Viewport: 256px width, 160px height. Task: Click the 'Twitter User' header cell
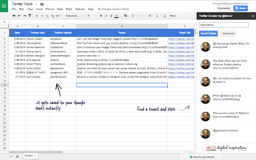tap(38, 33)
